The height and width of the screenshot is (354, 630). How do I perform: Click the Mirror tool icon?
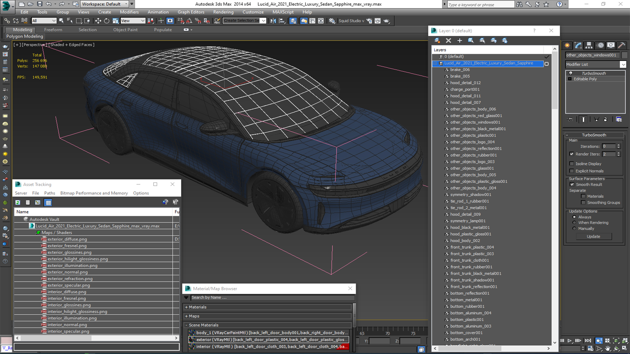(x=273, y=21)
